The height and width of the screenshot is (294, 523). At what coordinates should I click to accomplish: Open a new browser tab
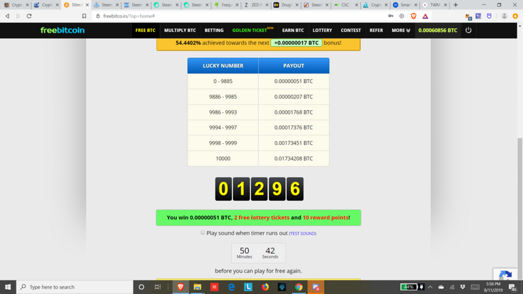(456, 5)
